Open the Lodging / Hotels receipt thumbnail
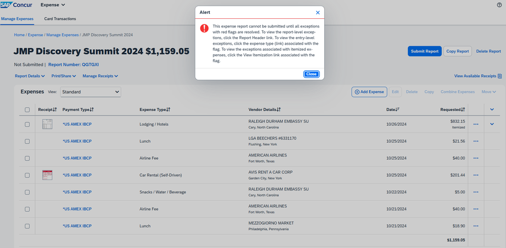This screenshot has width=506, height=248. coord(47,124)
